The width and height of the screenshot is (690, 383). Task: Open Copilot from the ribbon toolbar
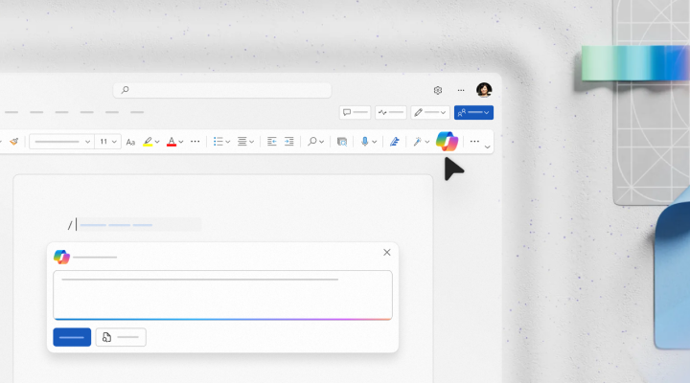point(447,141)
